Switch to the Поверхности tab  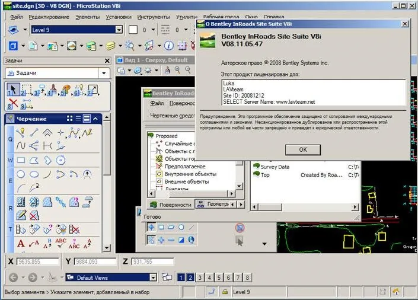[x=171, y=205]
